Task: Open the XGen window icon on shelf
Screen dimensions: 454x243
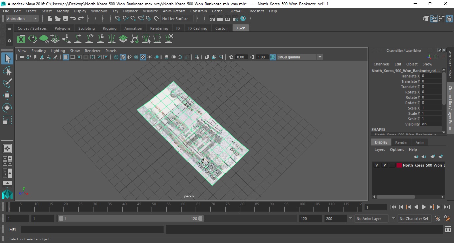Action: click(21, 39)
